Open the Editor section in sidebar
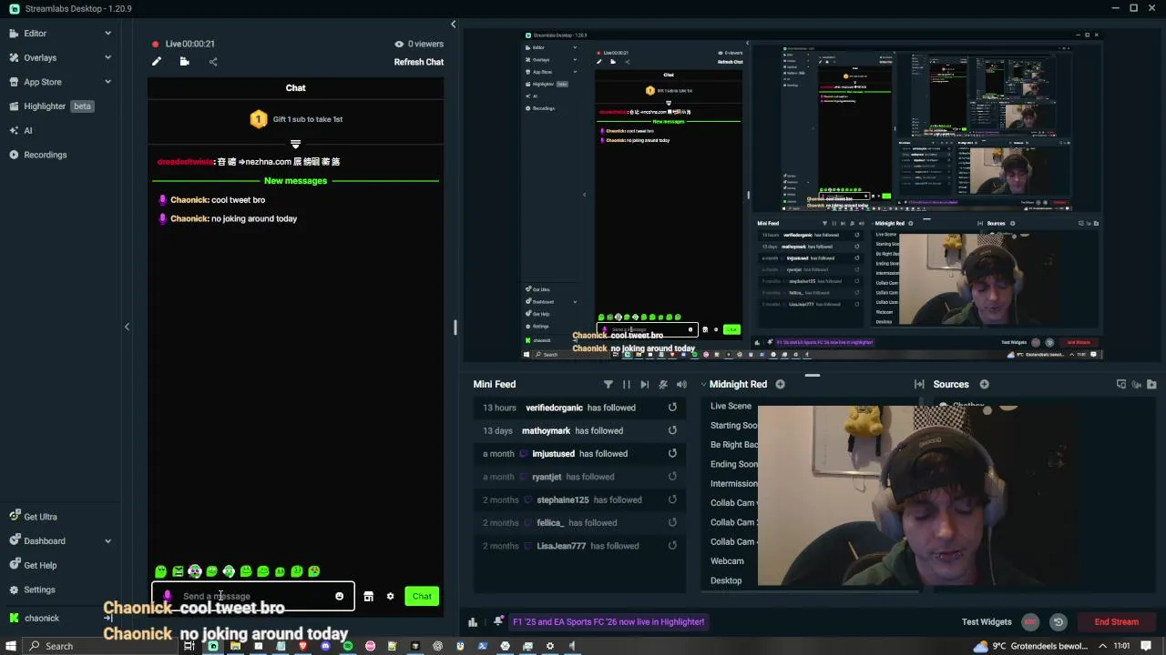The image size is (1166, 655). pos(35,33)
